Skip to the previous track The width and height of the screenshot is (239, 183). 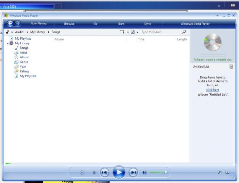coord(104,172)
